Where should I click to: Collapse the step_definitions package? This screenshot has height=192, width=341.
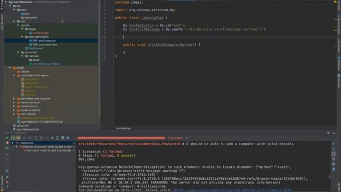tap(22, 37)
